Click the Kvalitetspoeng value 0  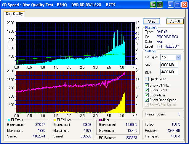pyautogui.click(x=179, y=114)
